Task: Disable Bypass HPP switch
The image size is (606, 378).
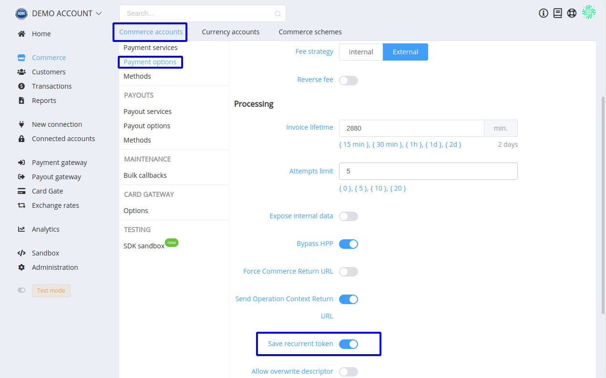Action: click(349, 244)
